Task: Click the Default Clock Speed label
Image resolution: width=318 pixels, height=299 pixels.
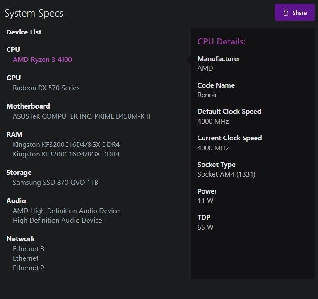Action: (x=229, y=112)
